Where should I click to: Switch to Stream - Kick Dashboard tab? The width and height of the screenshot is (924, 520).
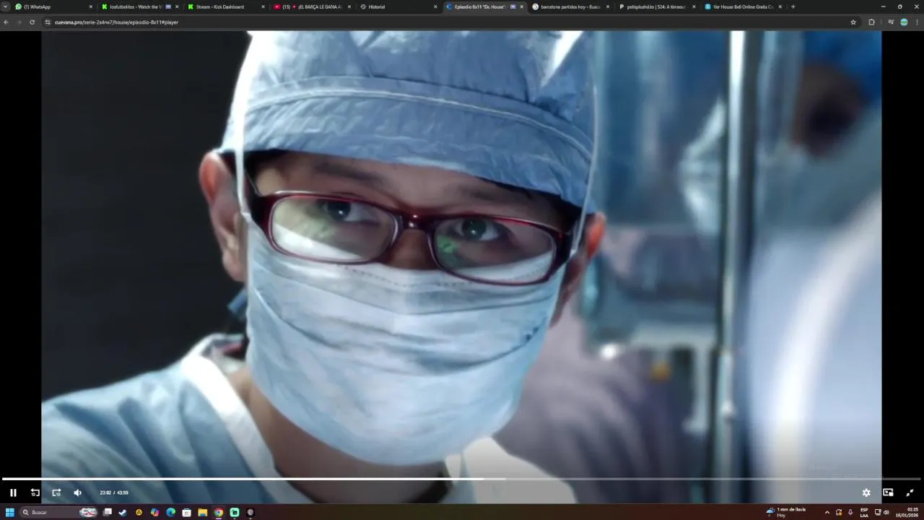coord(222,6)
